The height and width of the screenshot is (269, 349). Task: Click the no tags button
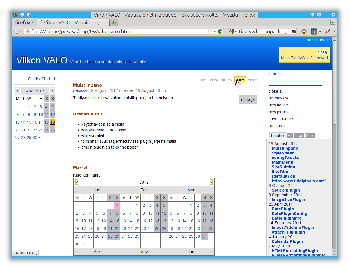coord(248,99)
